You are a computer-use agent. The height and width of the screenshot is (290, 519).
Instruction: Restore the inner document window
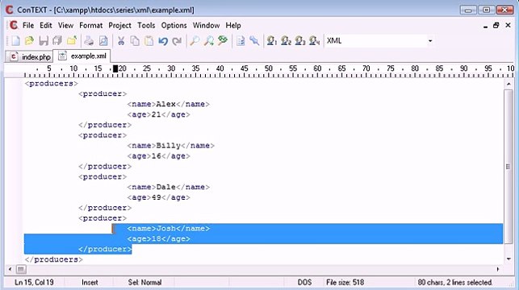496,26
